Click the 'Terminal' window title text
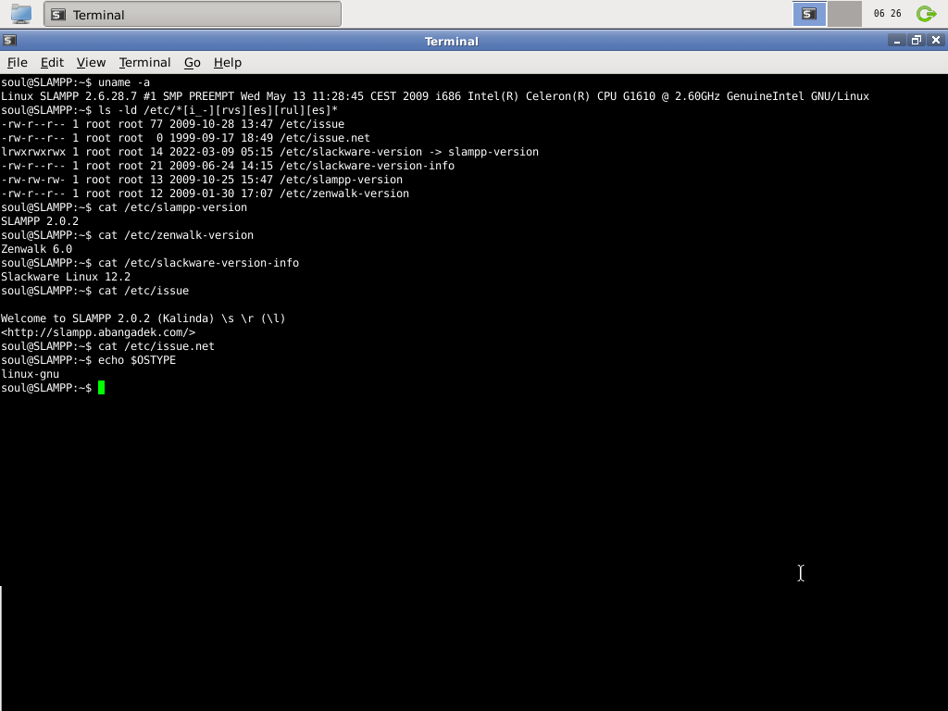This screenshot has height=711, width=948. pyautogui.click(x=452, y=41)
